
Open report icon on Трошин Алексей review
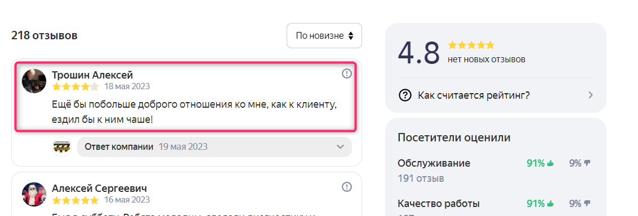[x=347, y=73]
